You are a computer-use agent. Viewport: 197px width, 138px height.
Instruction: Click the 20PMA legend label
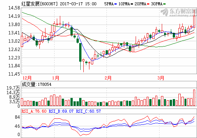point(141,4)
